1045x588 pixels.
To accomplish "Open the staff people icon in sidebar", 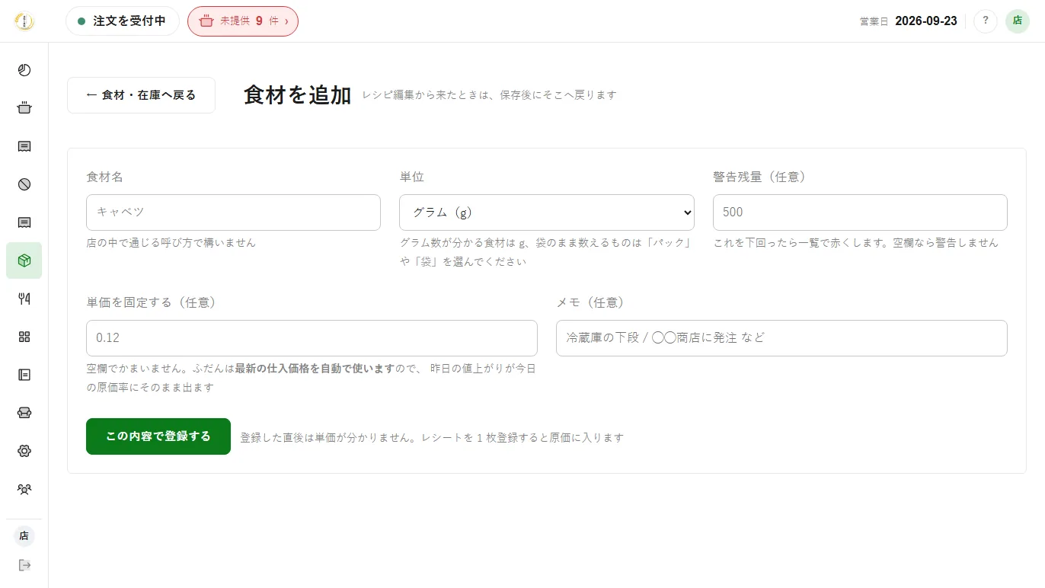I will (x=24, y=489).
